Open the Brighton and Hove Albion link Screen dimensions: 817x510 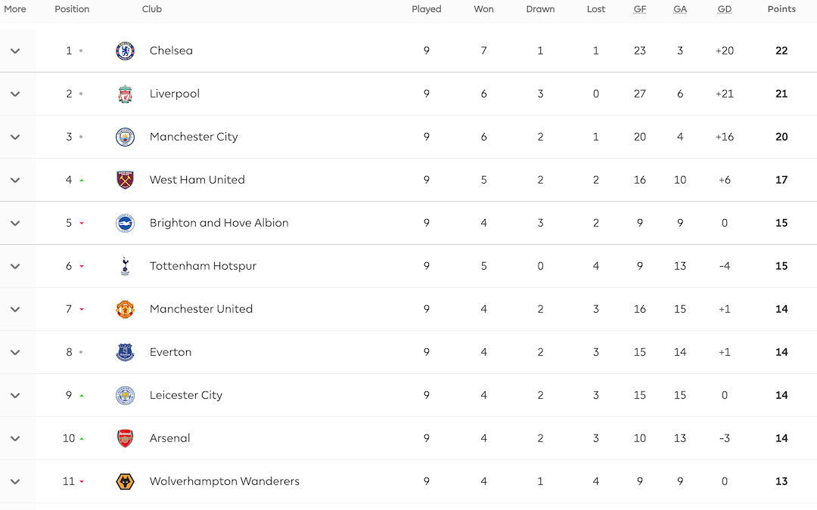[x=219, y=223]
